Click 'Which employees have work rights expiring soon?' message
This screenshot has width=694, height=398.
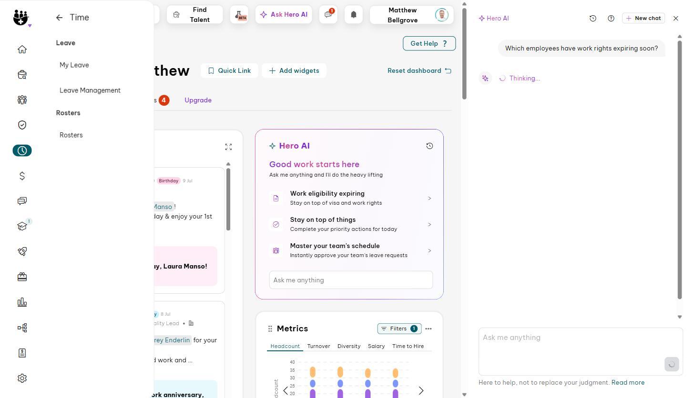pyautogui.click(x=582, y=49)
